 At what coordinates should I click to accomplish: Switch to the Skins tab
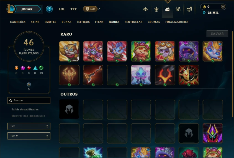click(35, 22)
